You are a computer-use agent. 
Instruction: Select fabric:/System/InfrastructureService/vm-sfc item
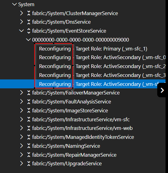(81, 119)
